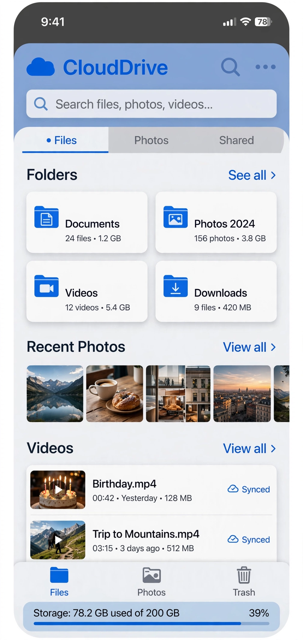Open the Videos folder title
This screenshot has width=303, height=640.
(x=81, y=293)
